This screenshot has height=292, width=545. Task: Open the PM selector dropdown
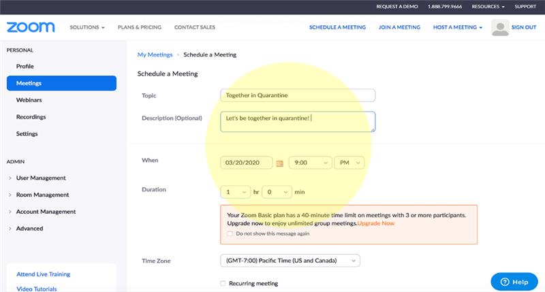pos(349,163)
